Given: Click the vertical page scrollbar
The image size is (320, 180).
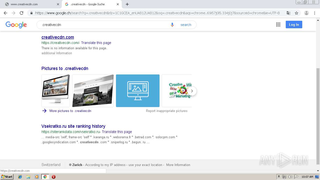Looking at the screenshot, I should pyautogui.click(x=318, y=116).
